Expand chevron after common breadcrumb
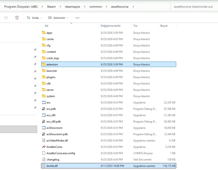The image size is (218, 170). pyautogui.click(x=106, y=7)
